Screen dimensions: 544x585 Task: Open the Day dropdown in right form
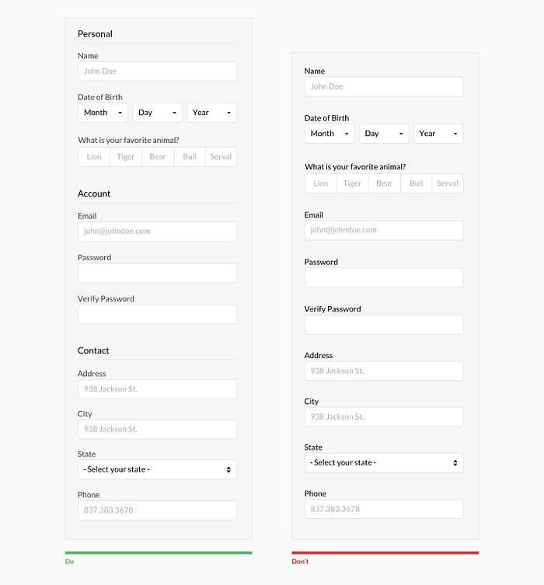(x=384, y=134)
